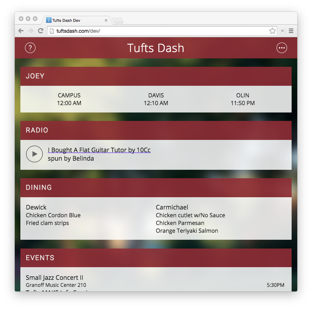Click the 12:00 AM Campus time
The width and height of the screenshot is (312, 309).
pos(69,103)
